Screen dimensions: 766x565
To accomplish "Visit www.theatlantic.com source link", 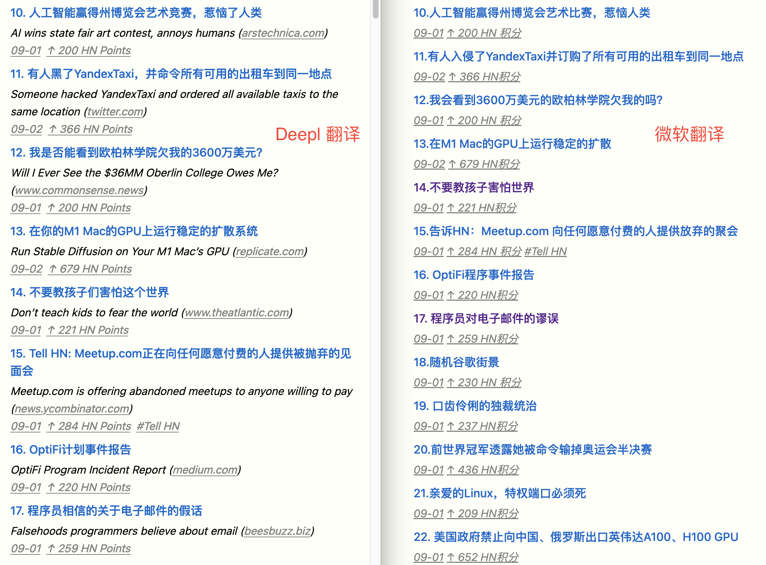I will (237, 313).
